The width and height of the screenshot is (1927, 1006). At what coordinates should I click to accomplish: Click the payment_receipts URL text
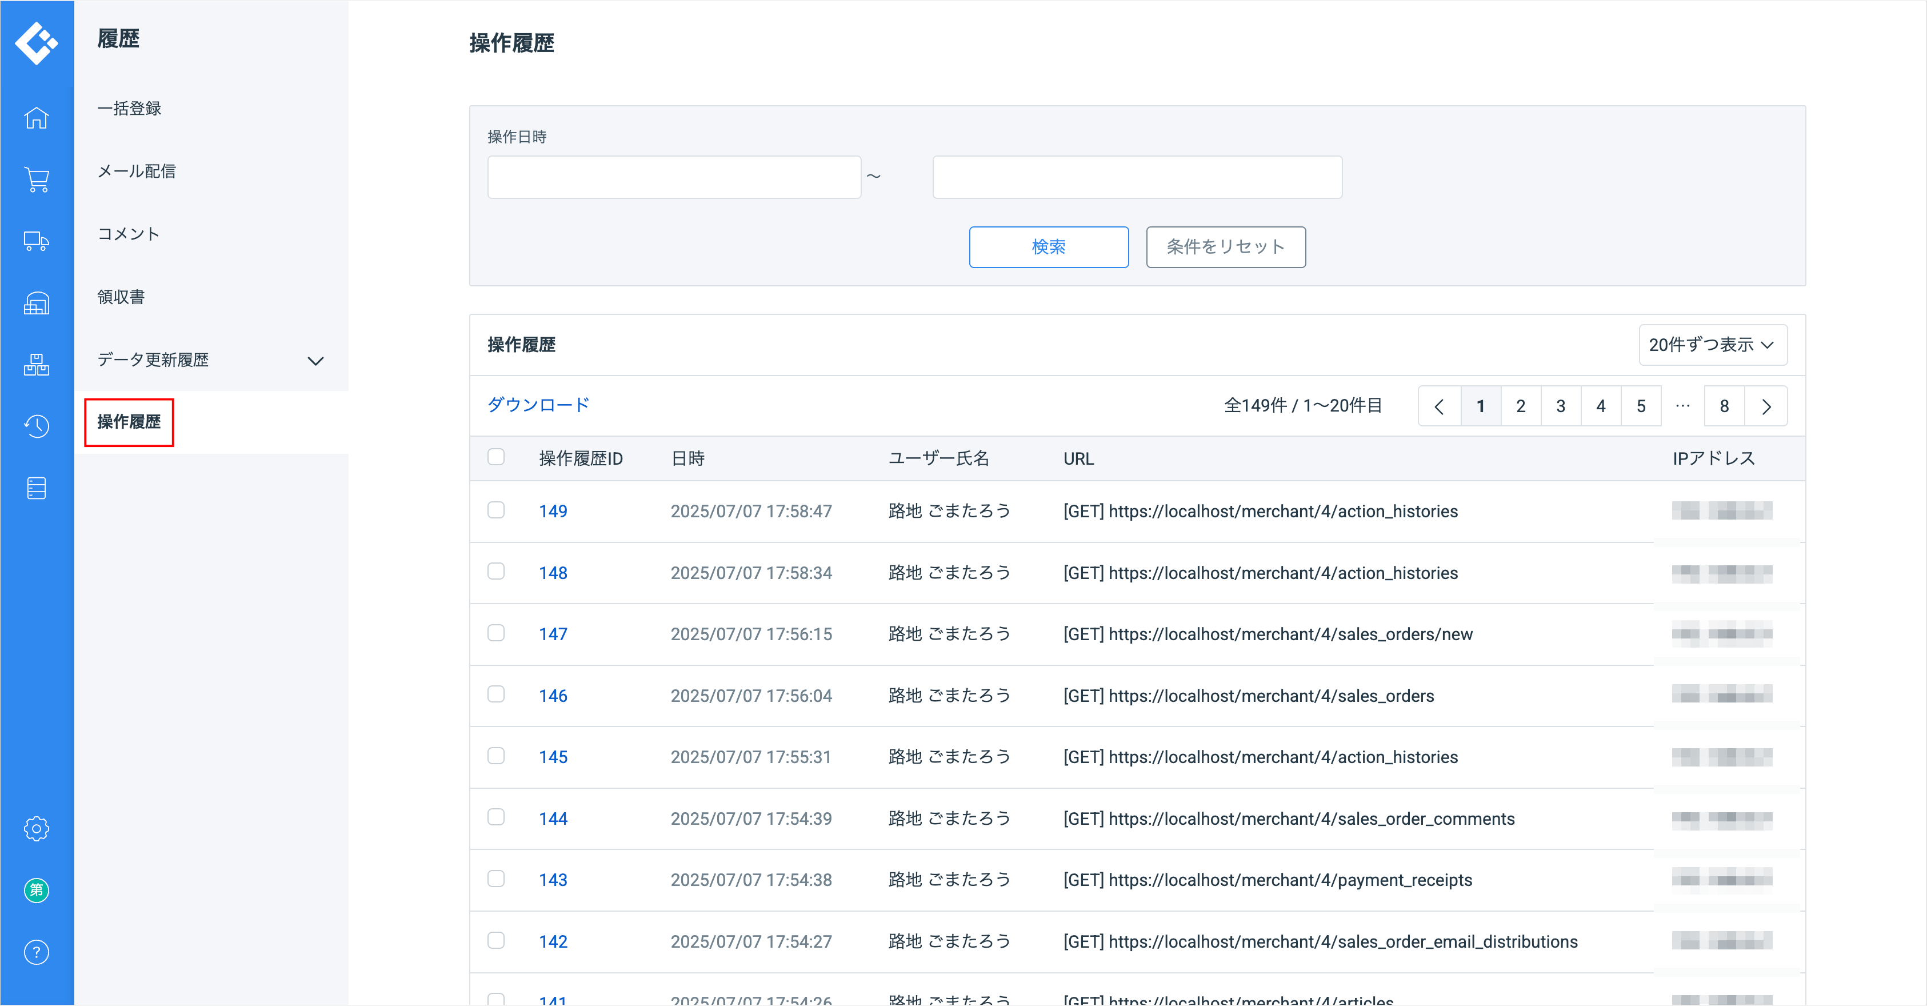[1268, 880]
